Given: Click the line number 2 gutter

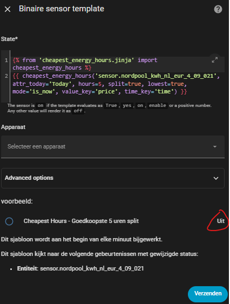Looking at the screenshot, I should click(6, 76).
